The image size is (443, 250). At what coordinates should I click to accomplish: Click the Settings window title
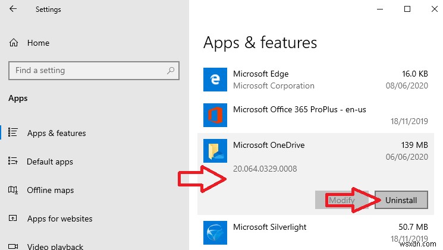pyautogui.click(x=48, y=10)
